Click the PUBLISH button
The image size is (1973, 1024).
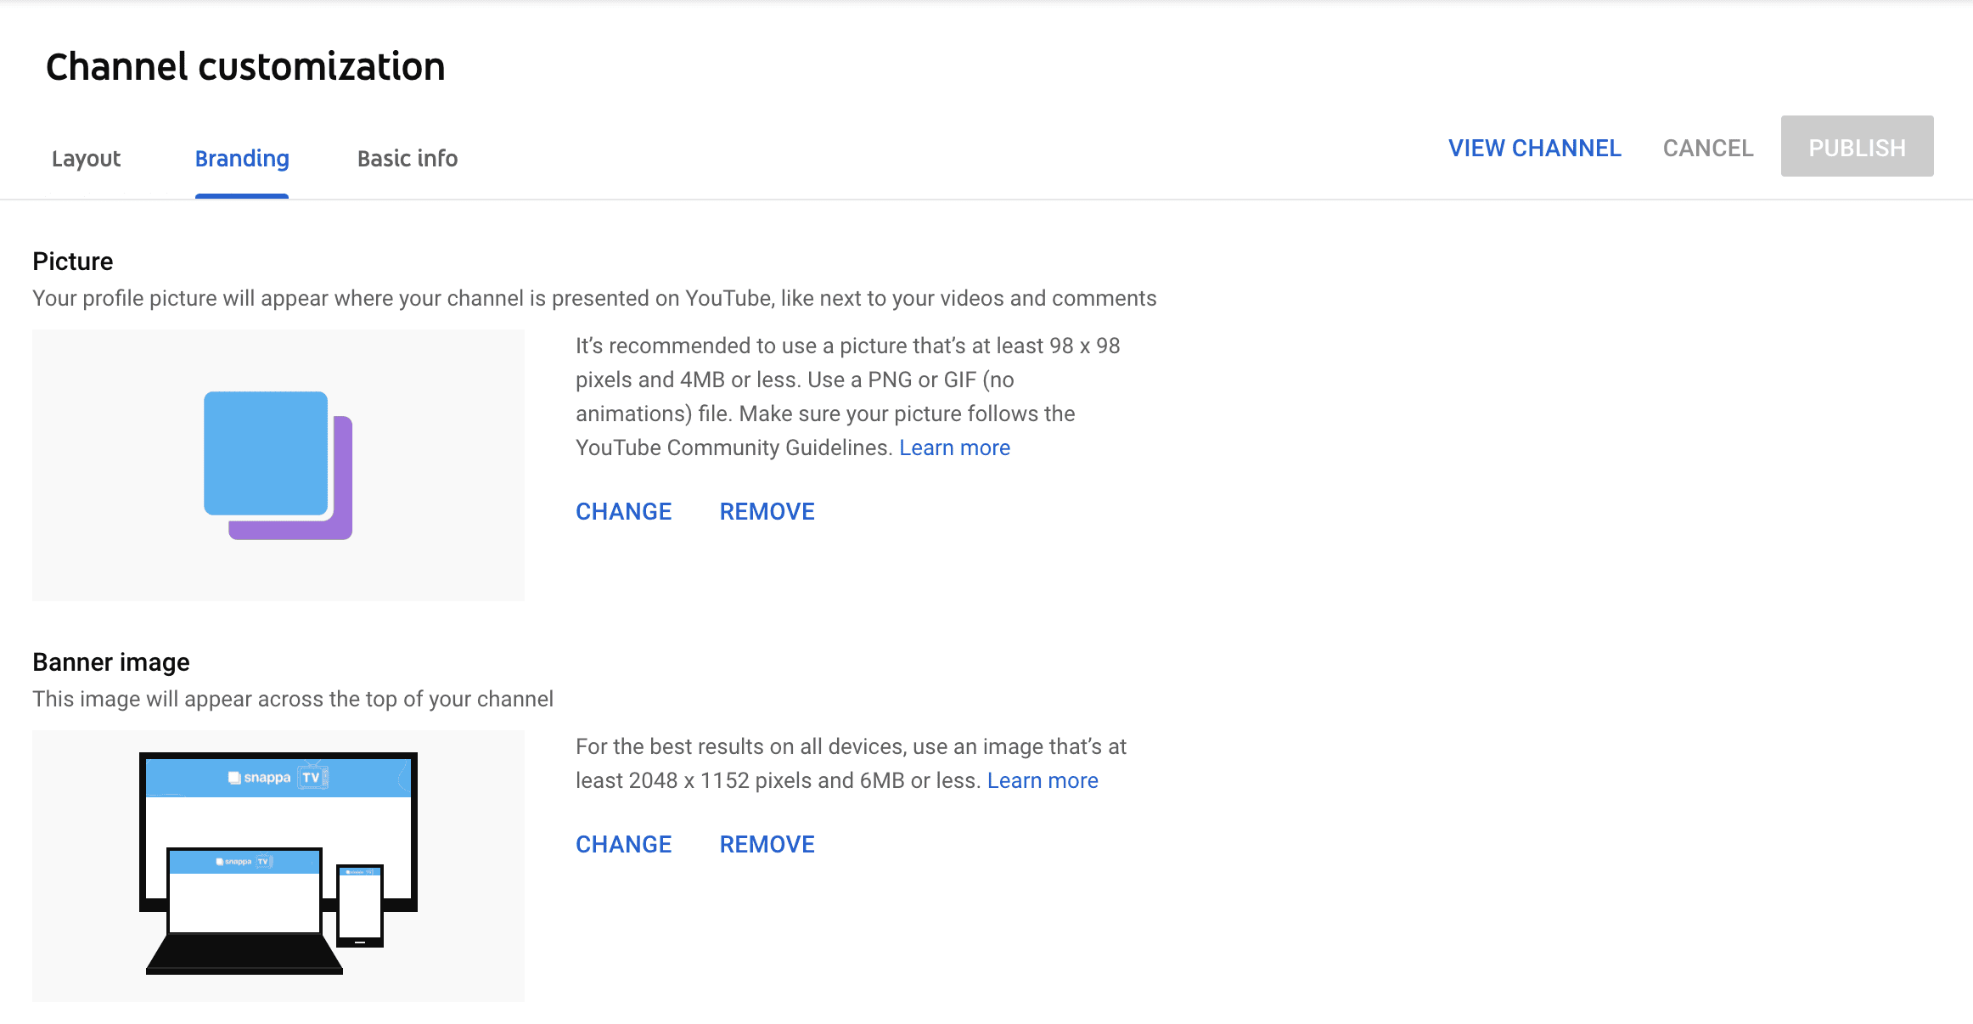(1856, 145)
